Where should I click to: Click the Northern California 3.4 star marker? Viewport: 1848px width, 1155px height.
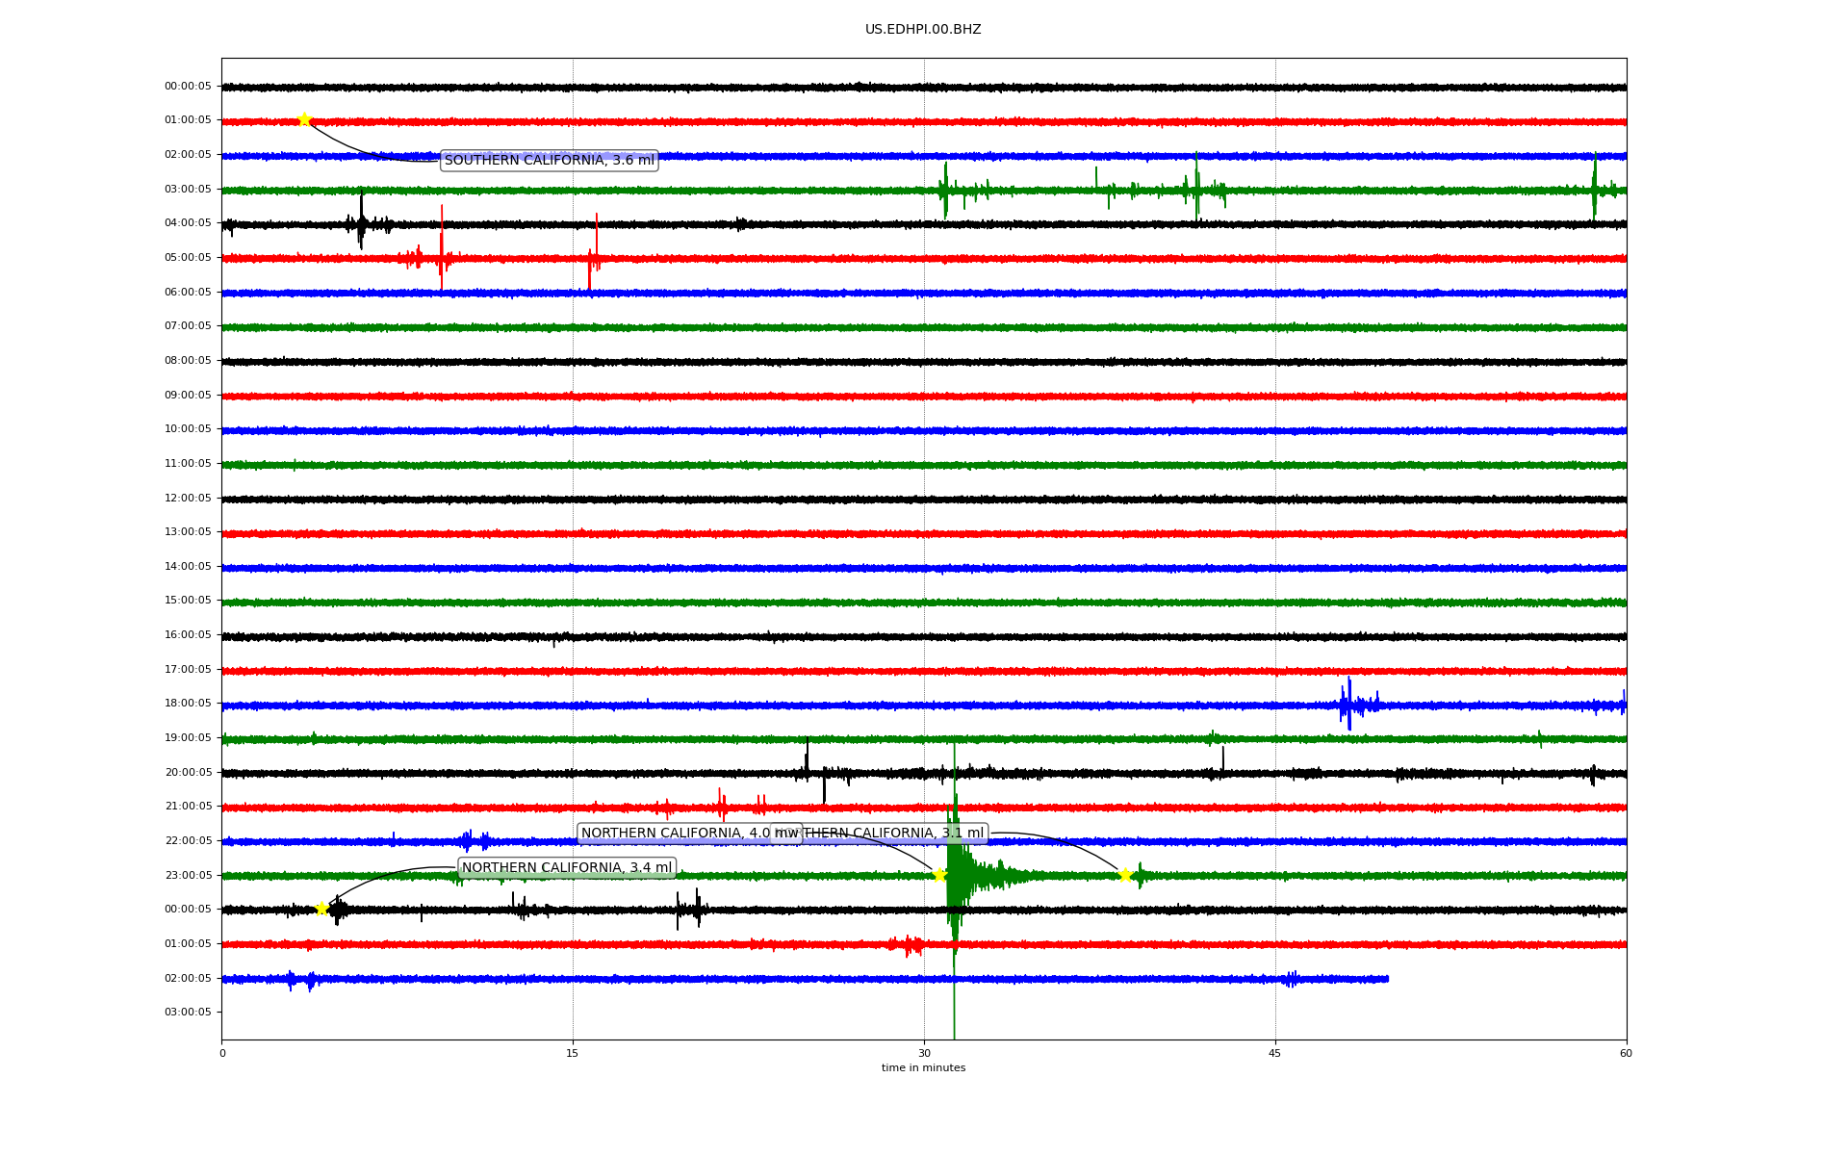(321, 909)
